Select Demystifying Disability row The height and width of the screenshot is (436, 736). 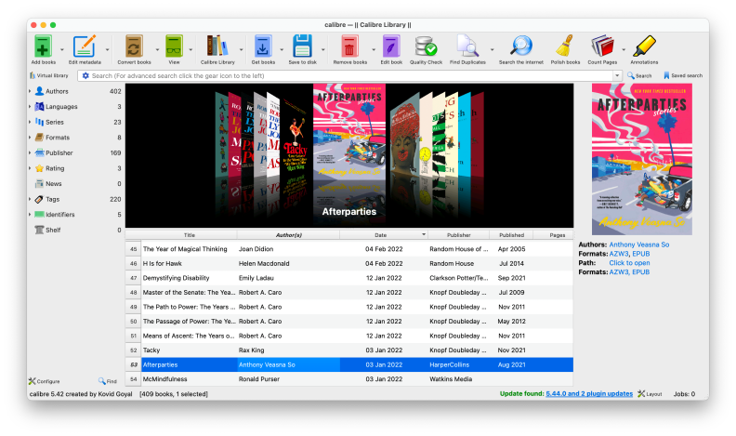pos(348,278)
